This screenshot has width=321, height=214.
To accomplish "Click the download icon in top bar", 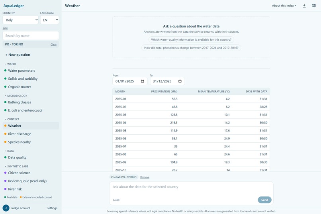I will [304, 6].
